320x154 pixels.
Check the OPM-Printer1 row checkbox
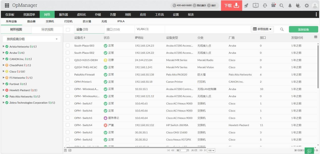(x=67, y=82)
